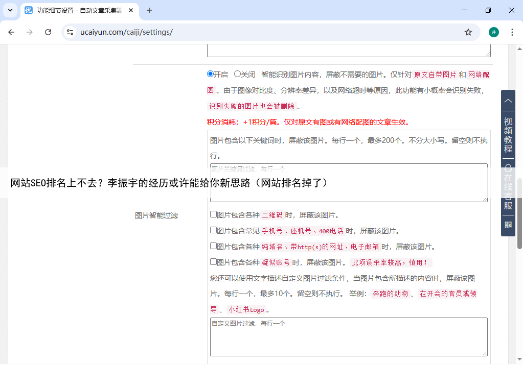Bookmark this page with the star icon

click(x=468, y=32)
